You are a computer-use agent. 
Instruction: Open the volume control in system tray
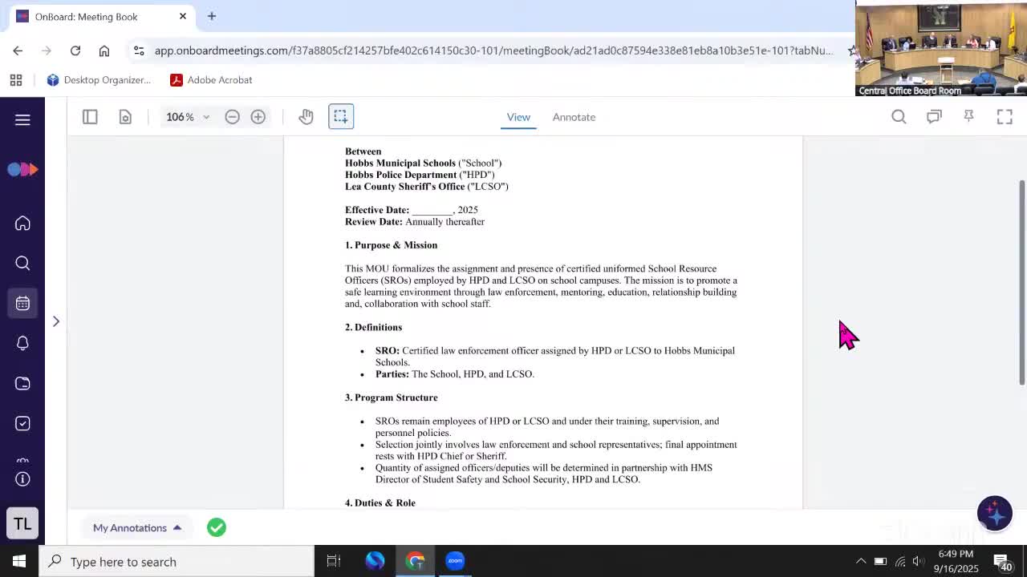tap(918, 561)
